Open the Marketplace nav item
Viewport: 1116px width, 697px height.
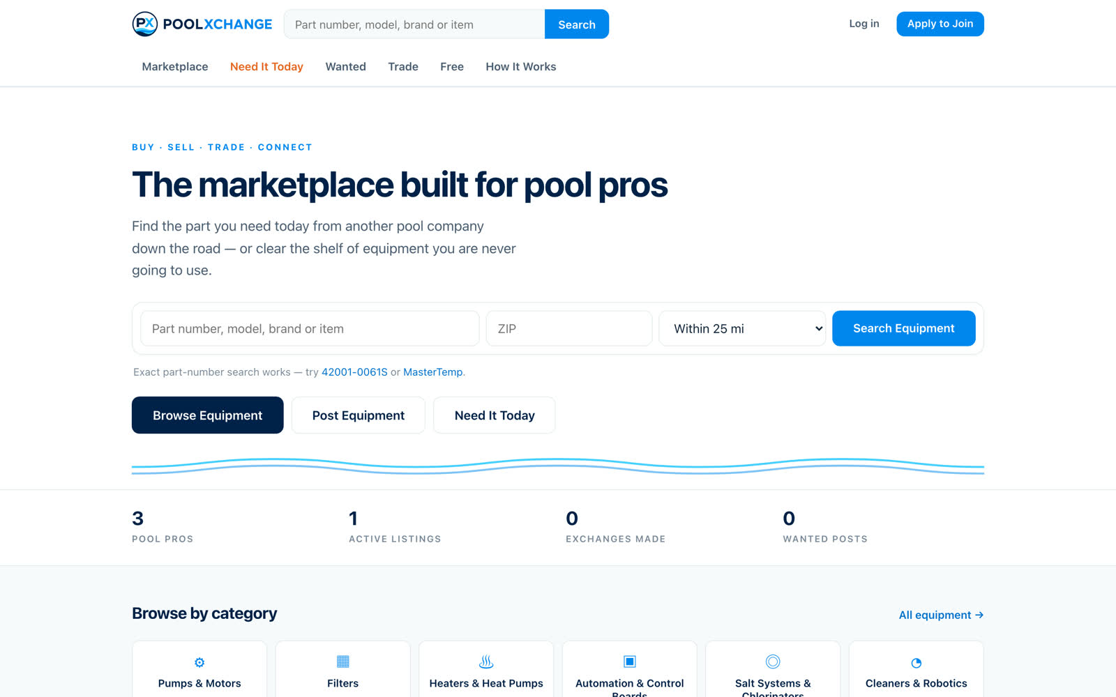175,67
